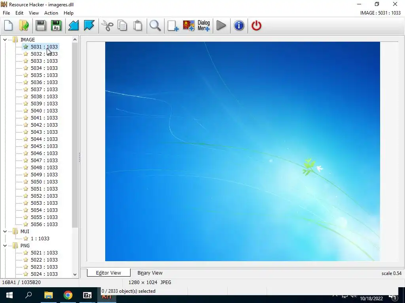The width and height of the screenshot is (405, 303).
Task: Open the Action menu
Action: 51,13
